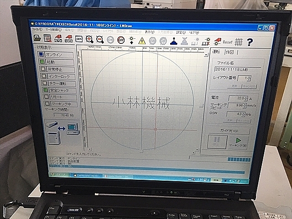
Task: Click the blue joystick icon
Action: (173, 41)
